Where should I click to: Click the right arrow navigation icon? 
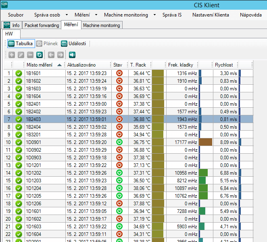click(x=60, y=55)
